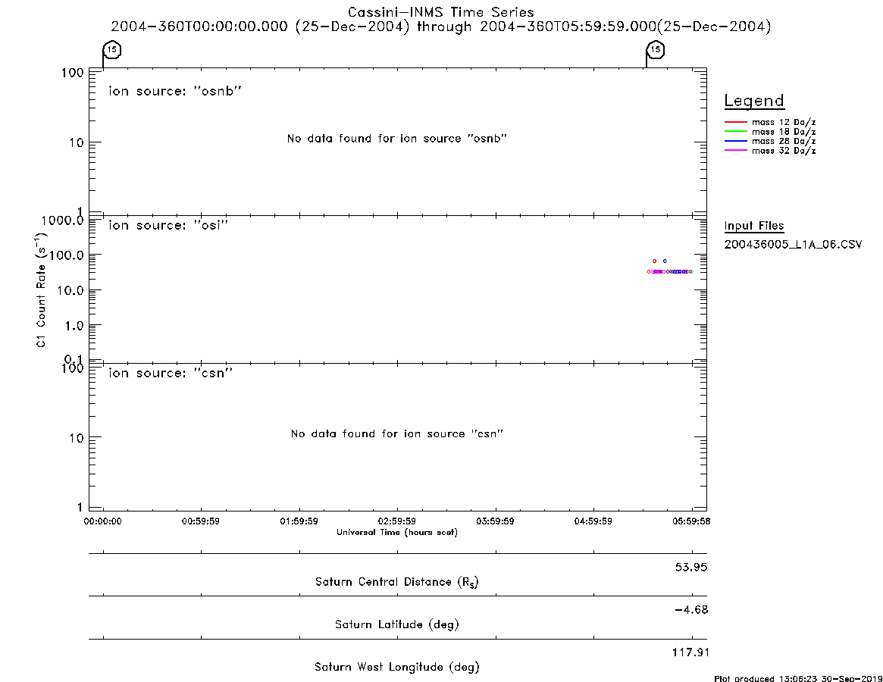Screen dimensions: 883x682
Task: Click the ion source "osnb" label
Action: (x=175, y=91)
